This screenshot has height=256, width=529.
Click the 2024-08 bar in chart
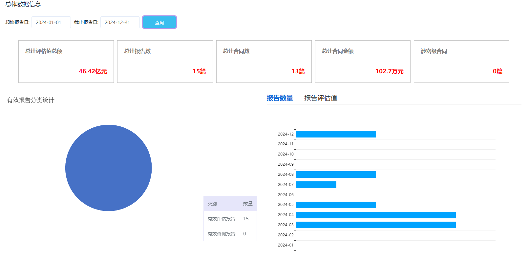[336, 174]
